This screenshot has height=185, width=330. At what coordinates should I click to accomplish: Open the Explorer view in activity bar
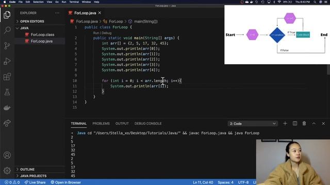[x=7, y=15]
